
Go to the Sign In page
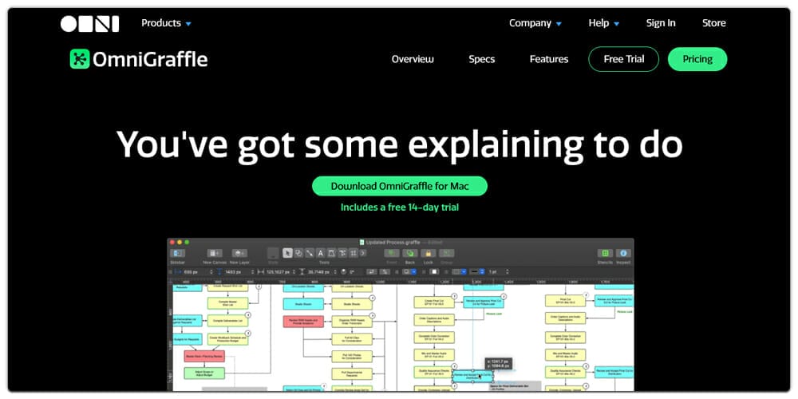tap(661, 23)
